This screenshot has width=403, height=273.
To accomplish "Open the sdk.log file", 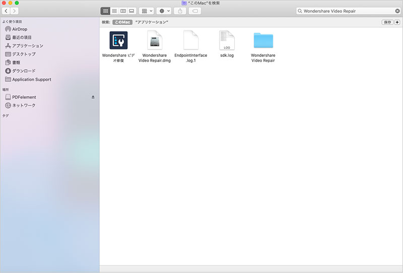I will (227, 41).
